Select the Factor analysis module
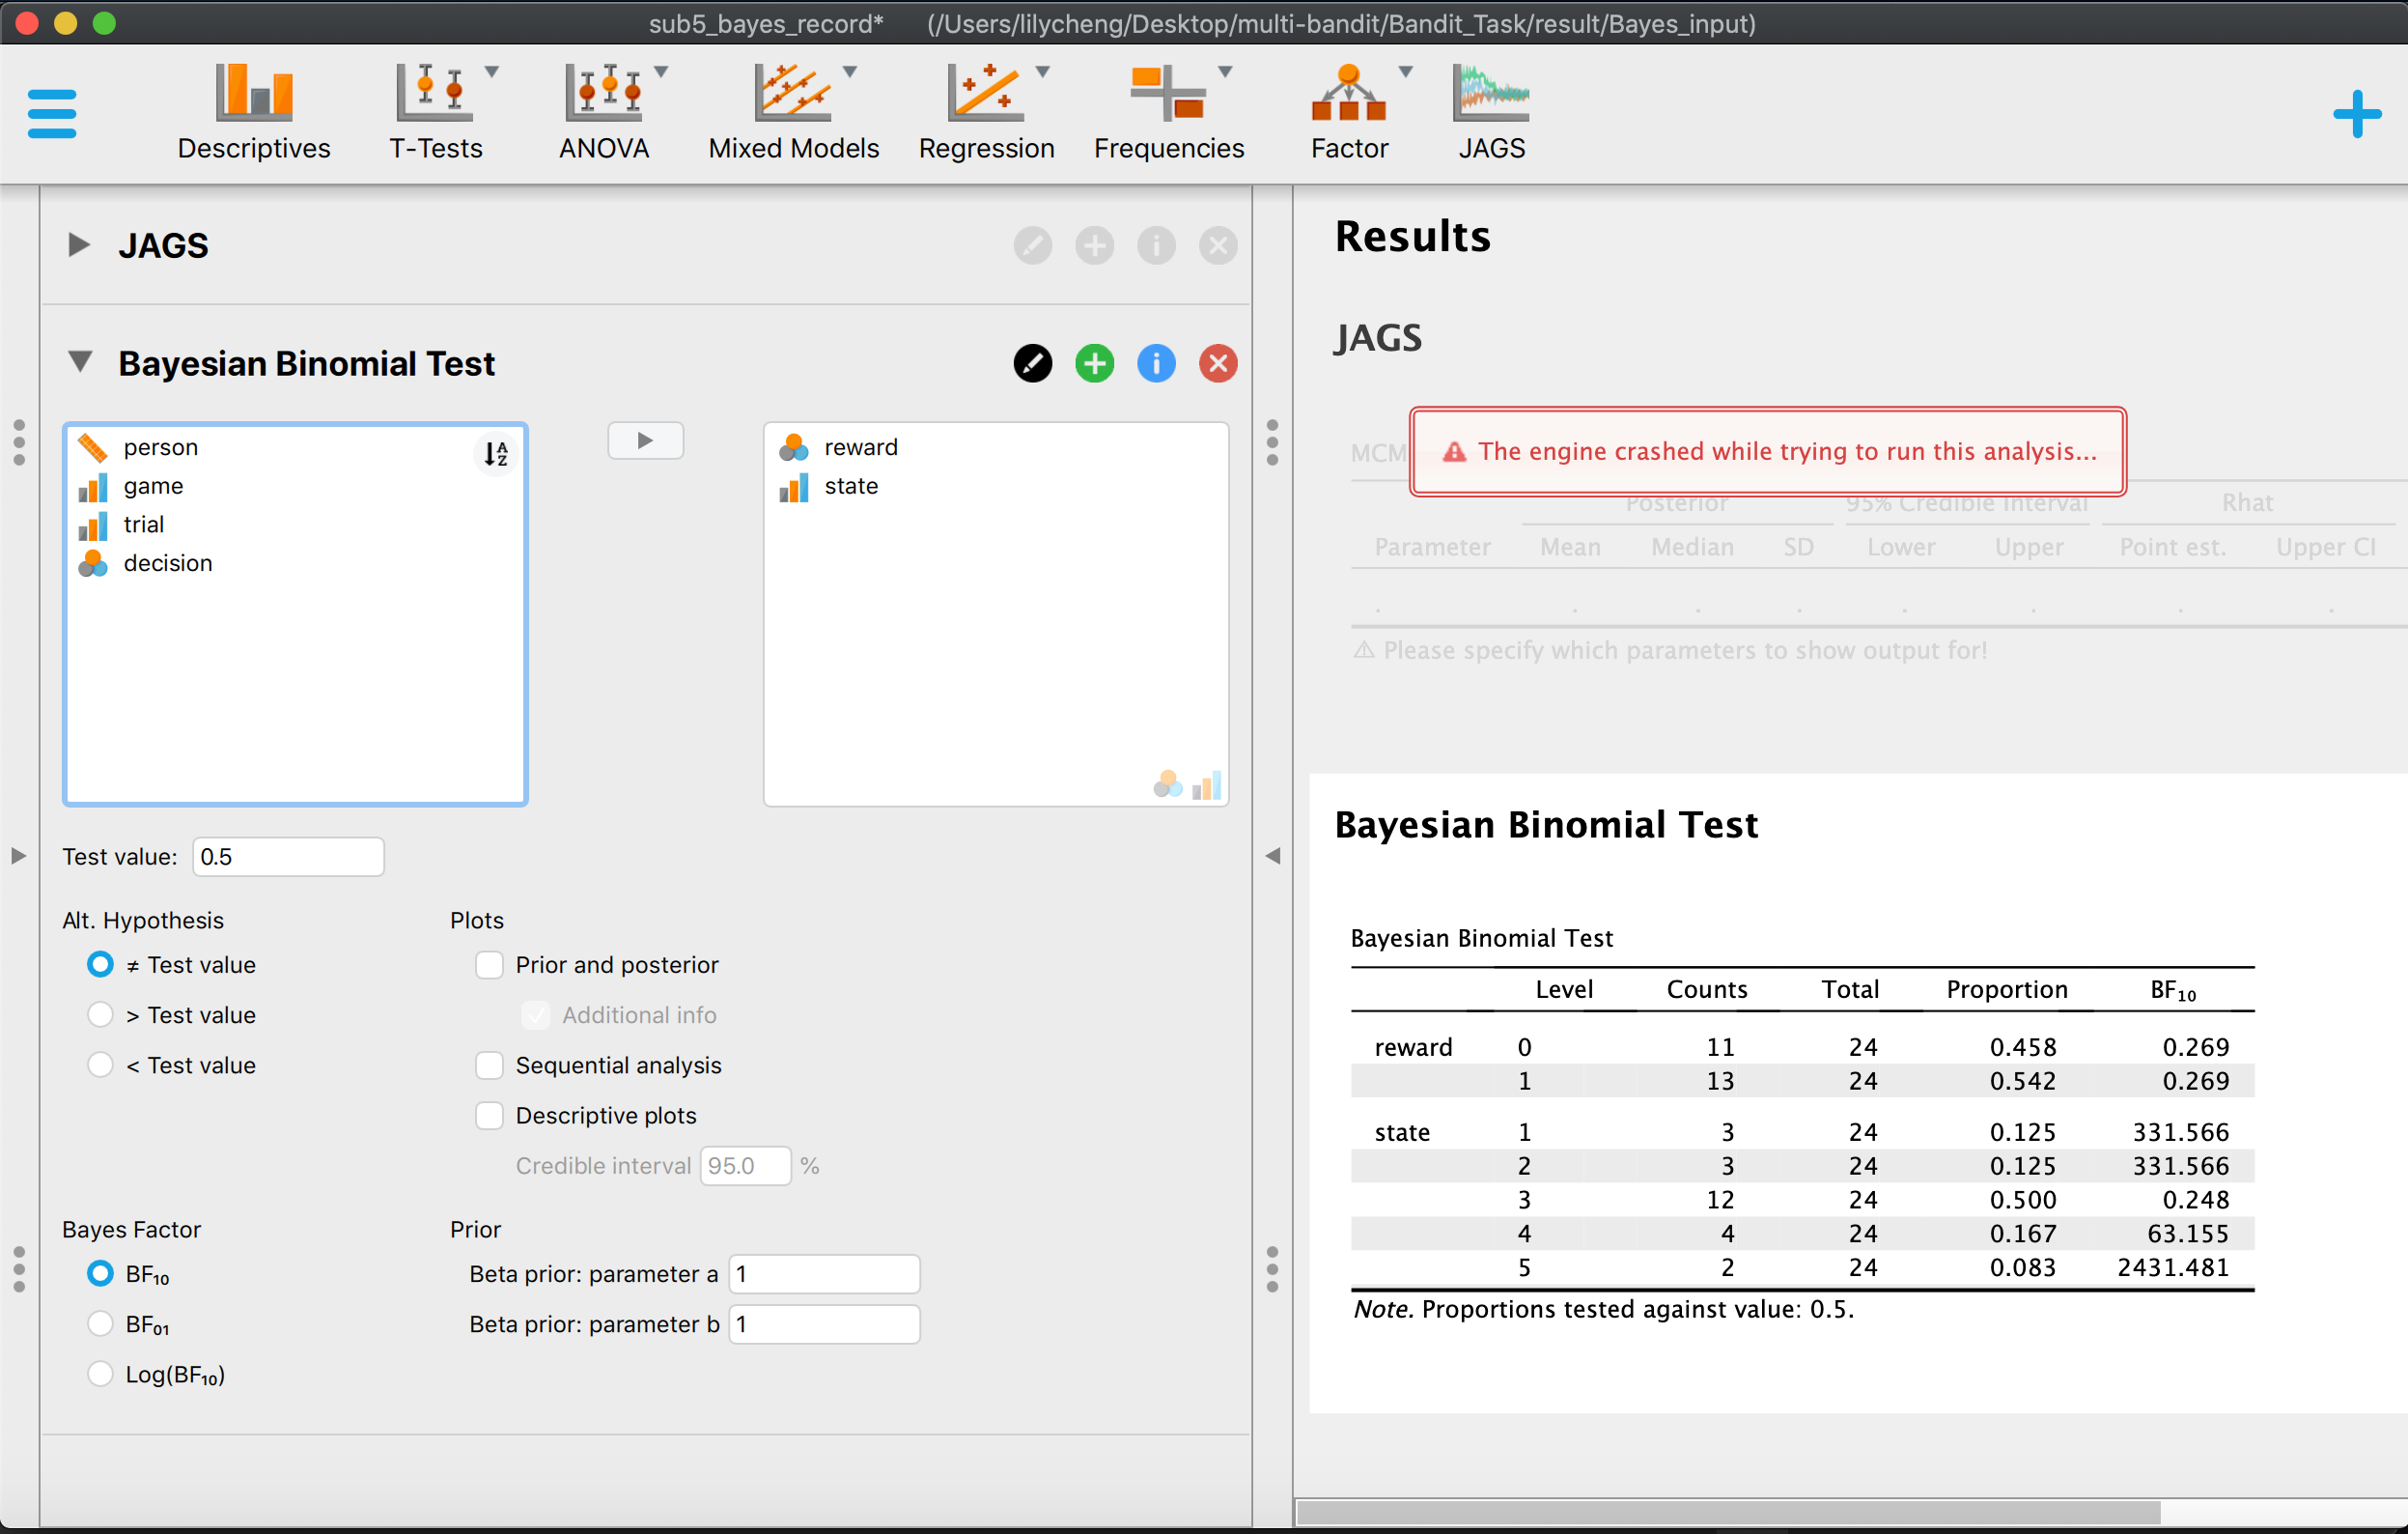This screenshot has width=2408, height=1534. (x=1348, y=110)
